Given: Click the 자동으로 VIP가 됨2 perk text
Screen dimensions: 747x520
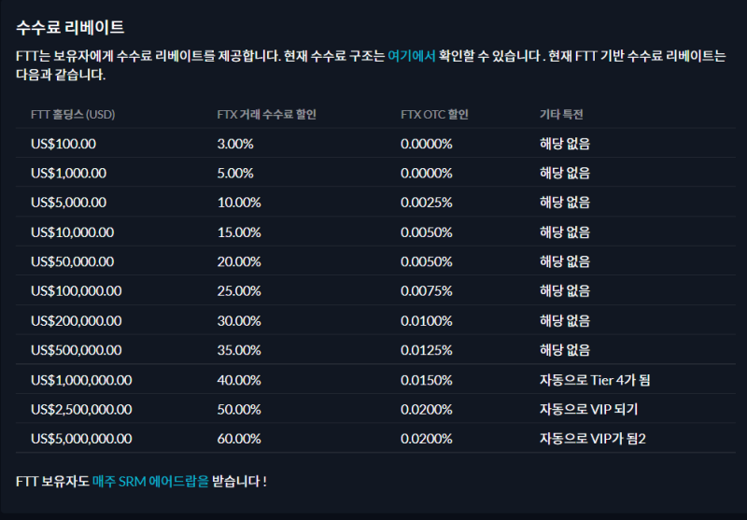Looking at the screenshot, I should [593, 439].
